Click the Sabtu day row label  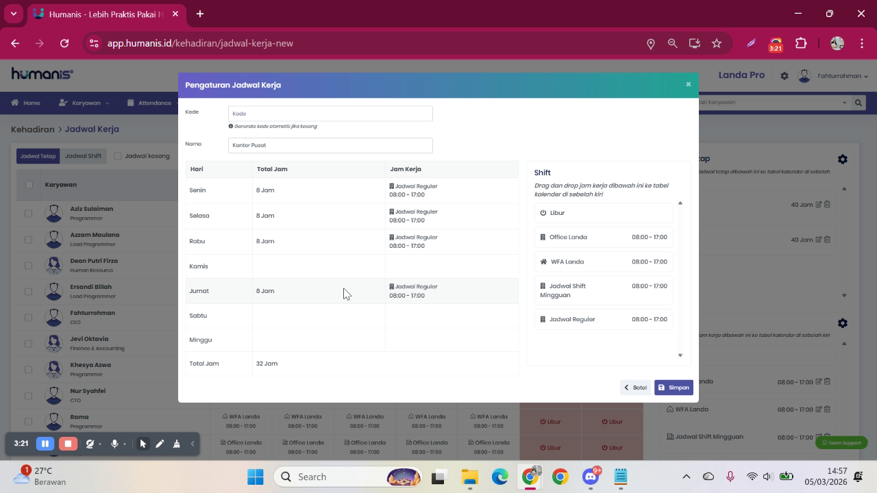198,316
